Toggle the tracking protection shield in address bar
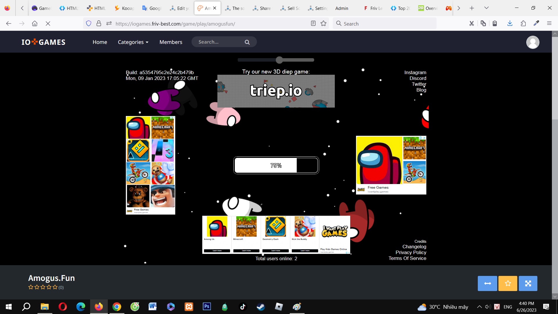 click(x=89, y=23)
